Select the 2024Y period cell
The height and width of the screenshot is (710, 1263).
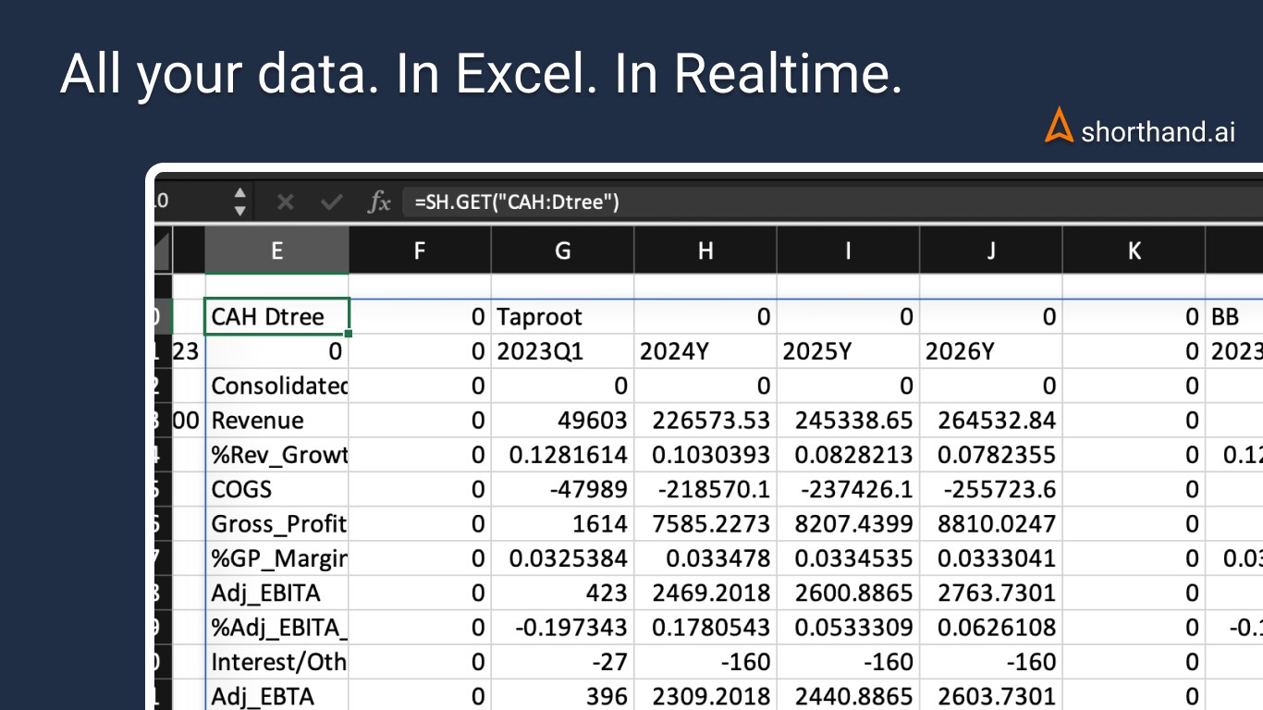pyautogui.click(x=705, y=351)
